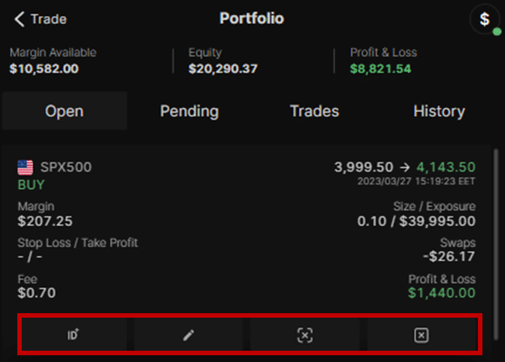Click the SPX500 instrument name
Image resolution: width=505 pixels, height=362 pixels.
coord(66,167)
